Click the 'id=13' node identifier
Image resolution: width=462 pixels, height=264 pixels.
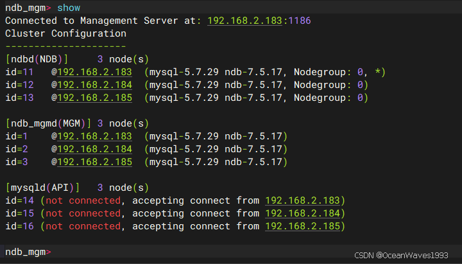click(19, 98)
